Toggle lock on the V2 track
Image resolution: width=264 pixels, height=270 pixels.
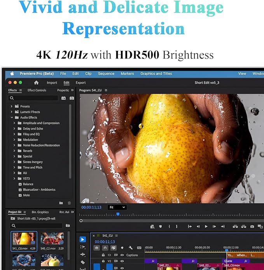[103, 261]
